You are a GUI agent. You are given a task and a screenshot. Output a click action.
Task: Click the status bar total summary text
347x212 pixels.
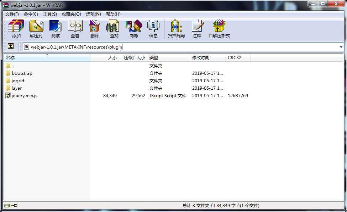(221, 206)
